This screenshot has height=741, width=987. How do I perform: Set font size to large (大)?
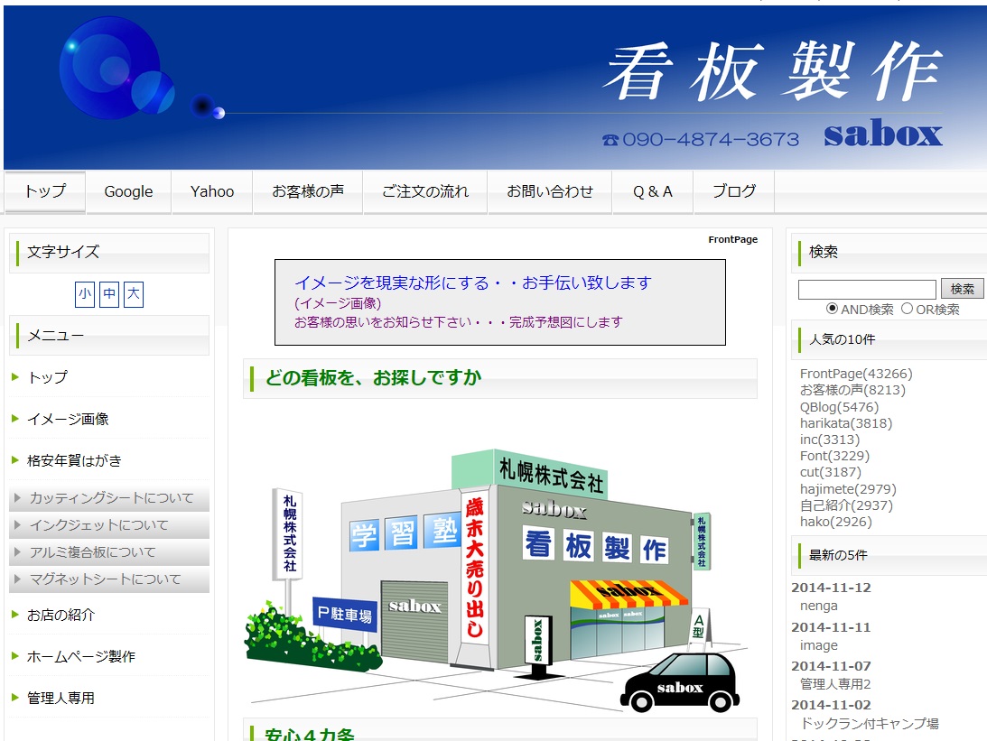pyautogui.click(x=134, y=293)
